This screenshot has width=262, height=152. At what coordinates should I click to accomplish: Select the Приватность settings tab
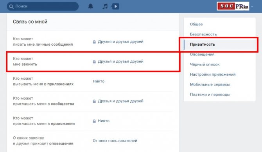tap(202, 44)
